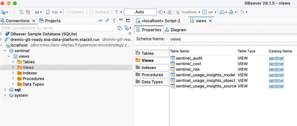Screen dimensions: 297x126
Task: Click the Schema Name field
Action: pyautogui.click(x=233, y=39)
